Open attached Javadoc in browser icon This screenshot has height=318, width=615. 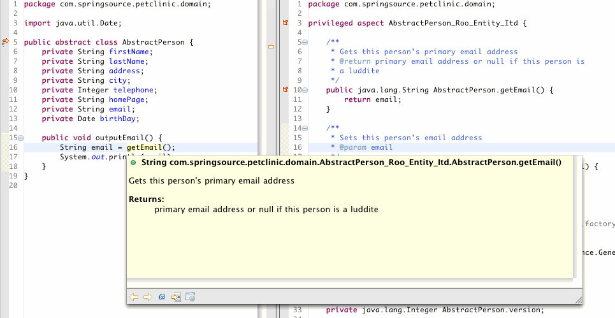tap(190, 297)
